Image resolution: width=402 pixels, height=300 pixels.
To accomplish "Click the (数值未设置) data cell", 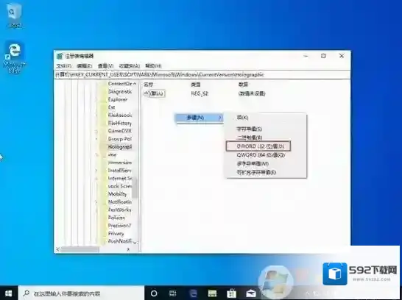I will point(252,93).
